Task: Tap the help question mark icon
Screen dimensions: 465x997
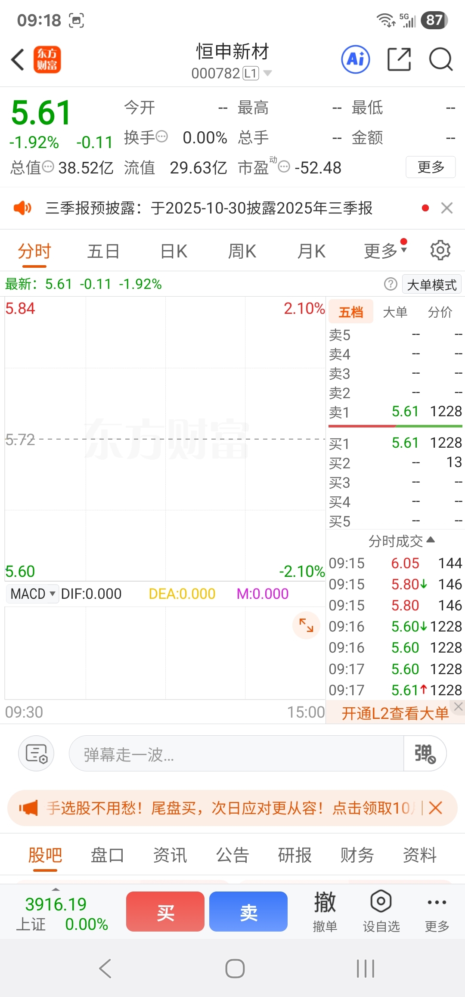Action: pos(391,284)
